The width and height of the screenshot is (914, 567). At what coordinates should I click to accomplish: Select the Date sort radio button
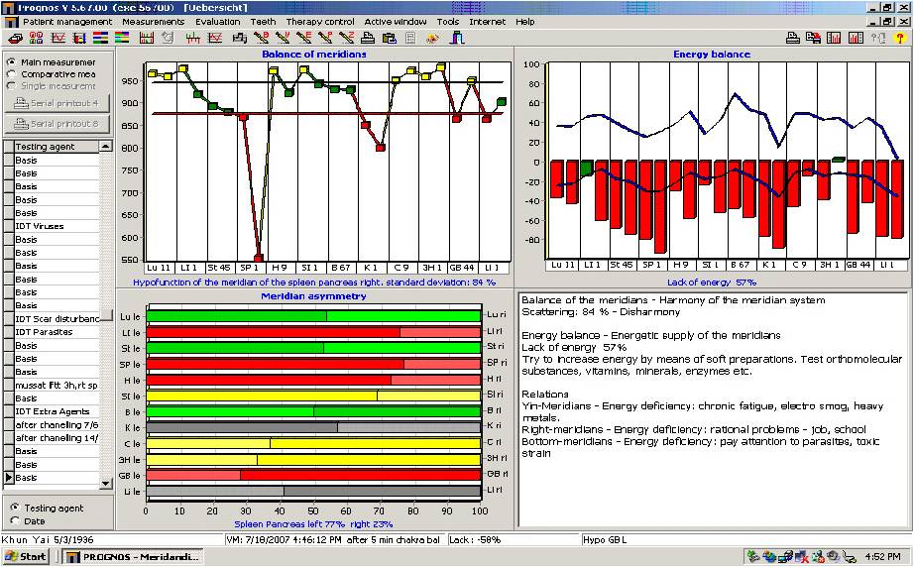(15, 521)
